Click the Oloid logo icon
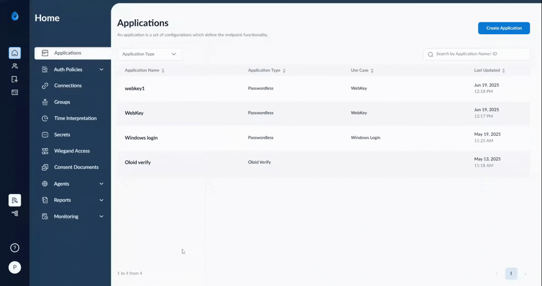 (x=15, y=16)
